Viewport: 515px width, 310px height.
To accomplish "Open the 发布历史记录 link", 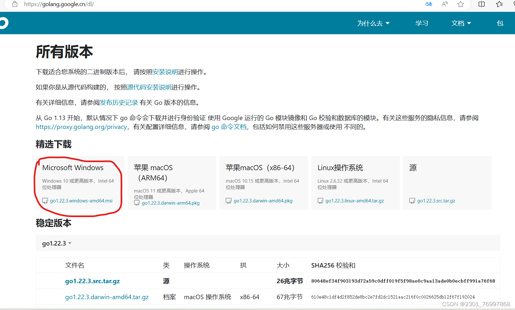I will [x=118, y=102].
